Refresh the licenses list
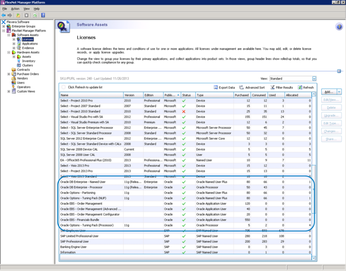 pos(305,87)
